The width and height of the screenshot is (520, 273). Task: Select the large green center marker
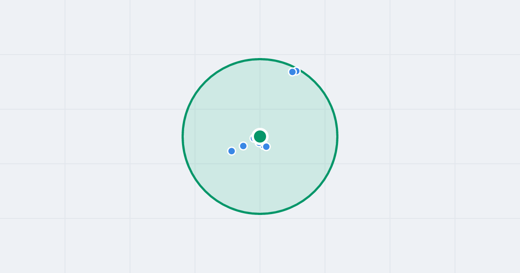click(x=260, y=136)
